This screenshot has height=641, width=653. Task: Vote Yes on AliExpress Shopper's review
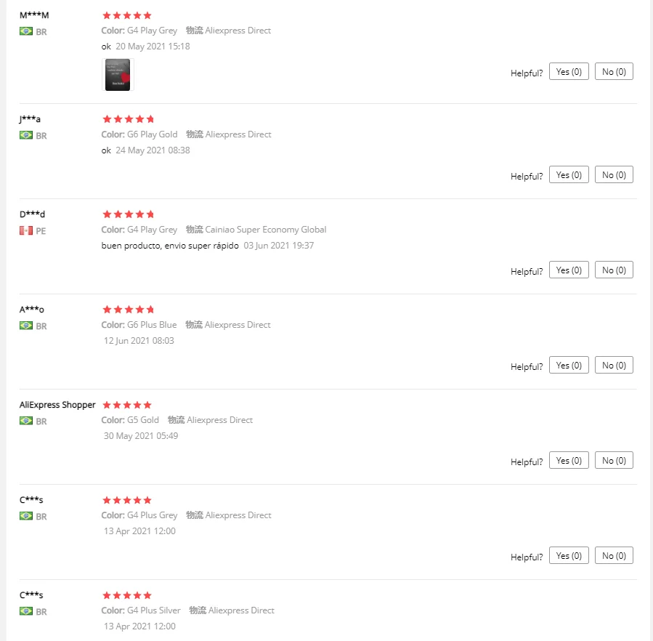[569, 460]
